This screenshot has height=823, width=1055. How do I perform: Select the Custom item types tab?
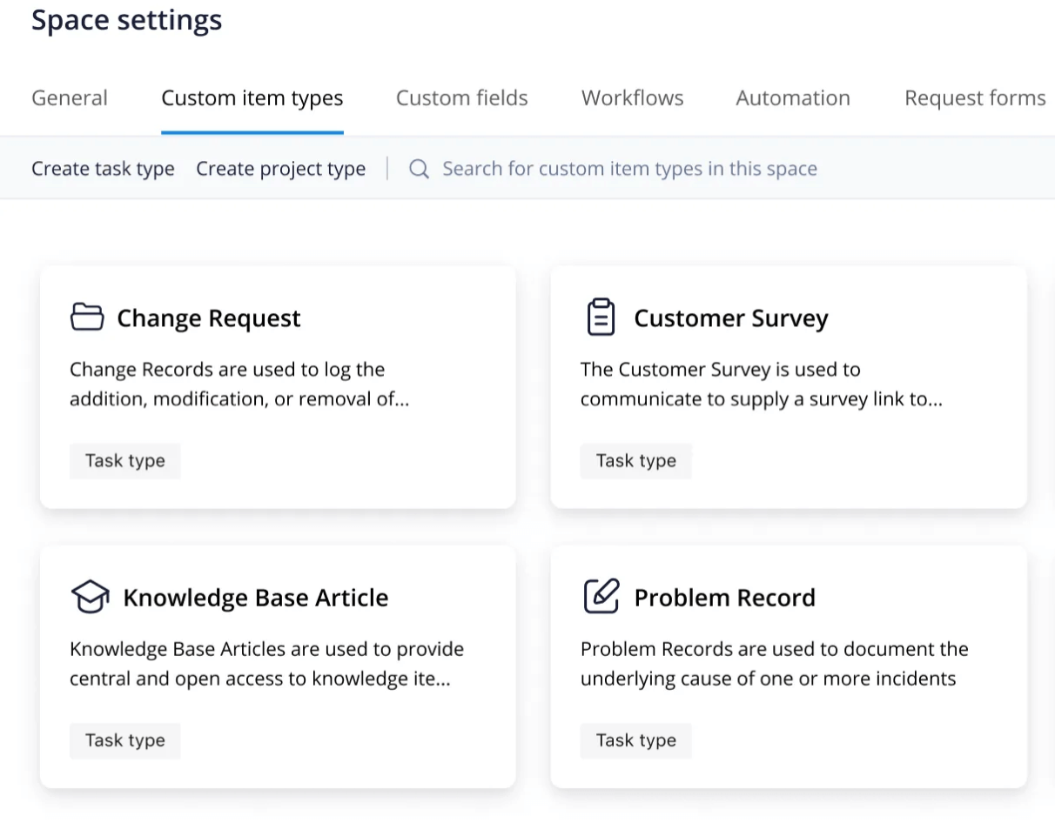click(252, 98)
